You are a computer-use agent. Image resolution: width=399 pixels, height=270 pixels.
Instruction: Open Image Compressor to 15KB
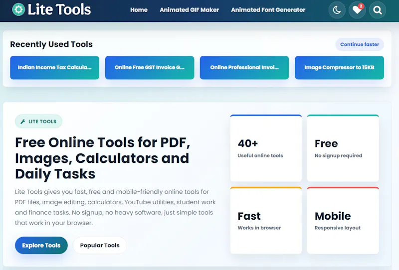pos(339,68)
